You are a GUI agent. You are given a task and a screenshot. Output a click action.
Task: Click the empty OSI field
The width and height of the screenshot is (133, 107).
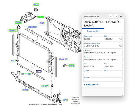[113, 73]
